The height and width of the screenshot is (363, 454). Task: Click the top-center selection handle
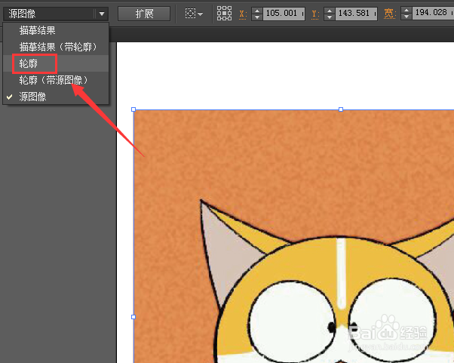(x=341, y=109)
